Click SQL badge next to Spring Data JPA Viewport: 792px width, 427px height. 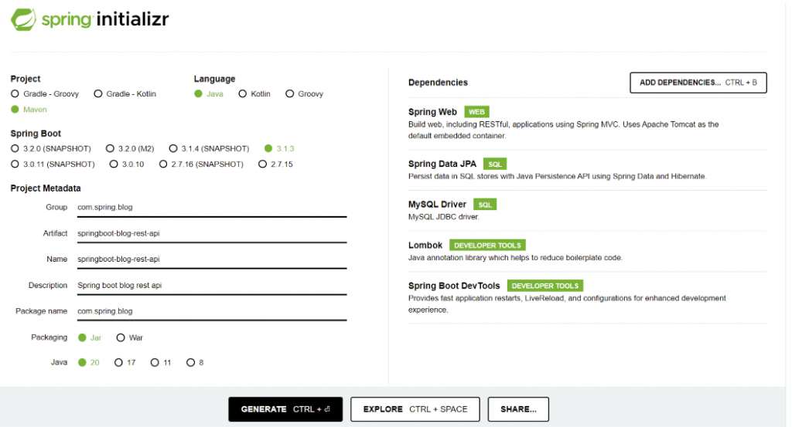tap(495, 164)
